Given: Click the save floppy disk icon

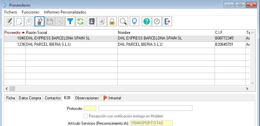Looking at the screenshot, I should click(x=50, y=21).
